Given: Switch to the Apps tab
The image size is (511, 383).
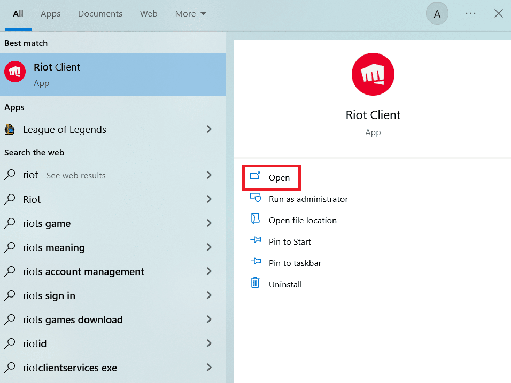Looking at the screenshot, I should (51, 14).
